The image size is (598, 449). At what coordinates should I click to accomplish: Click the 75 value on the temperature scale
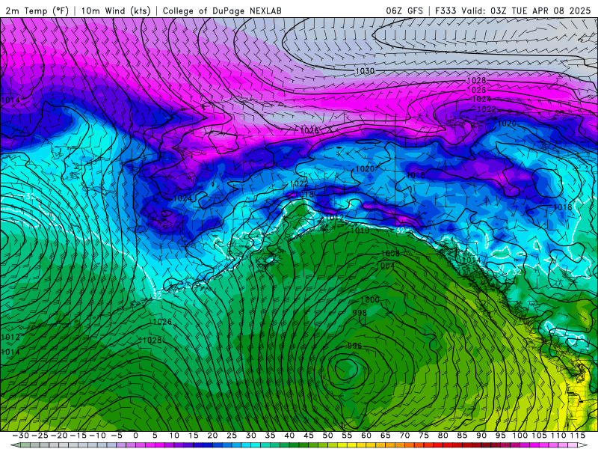(424, 436)
